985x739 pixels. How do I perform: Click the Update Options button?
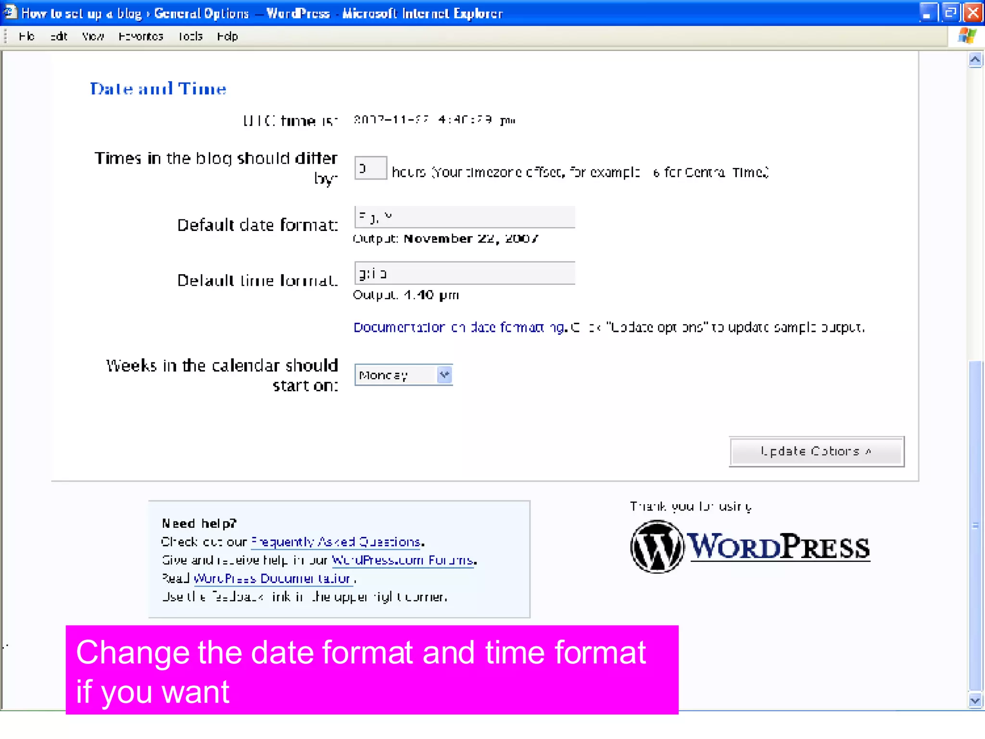(817, 451)
